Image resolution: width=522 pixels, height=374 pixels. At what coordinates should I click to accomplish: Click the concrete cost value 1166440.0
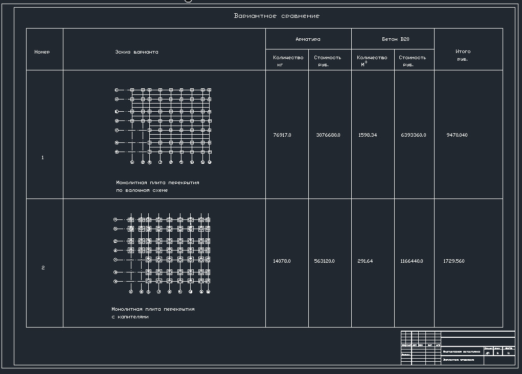click(x=412, y=261)
